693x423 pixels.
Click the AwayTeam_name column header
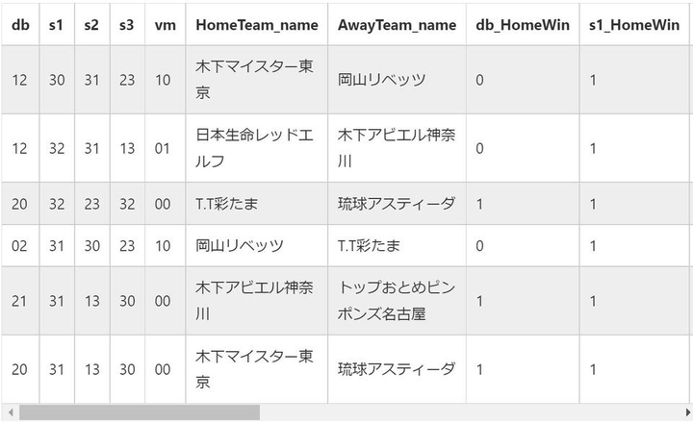tap(397, 26)
